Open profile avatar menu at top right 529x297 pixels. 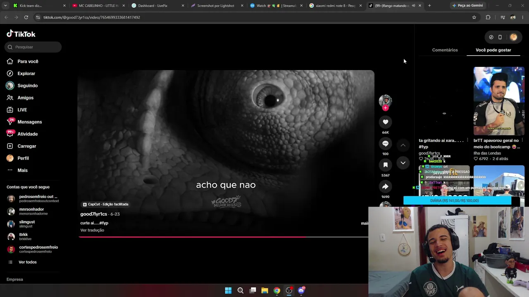[x=513, y=37]
